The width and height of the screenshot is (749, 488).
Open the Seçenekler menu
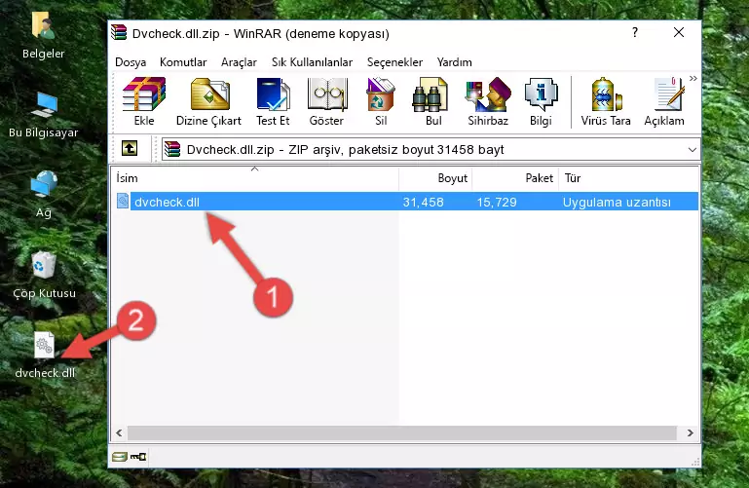click(394, 62)
